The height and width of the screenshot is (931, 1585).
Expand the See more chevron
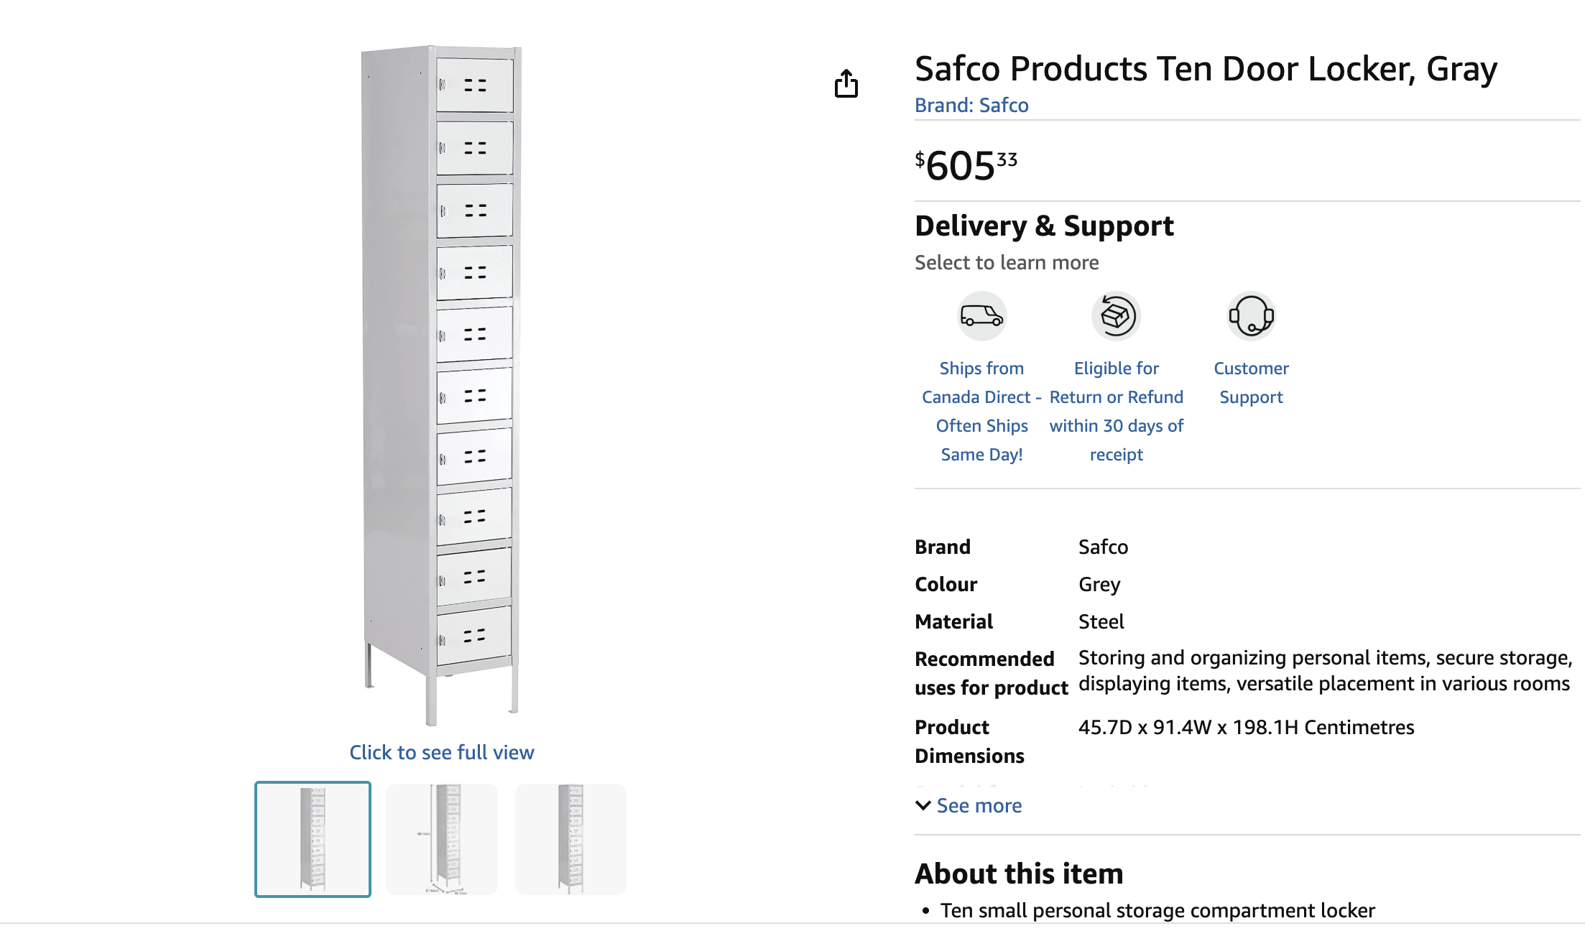[x=923, y=805]
